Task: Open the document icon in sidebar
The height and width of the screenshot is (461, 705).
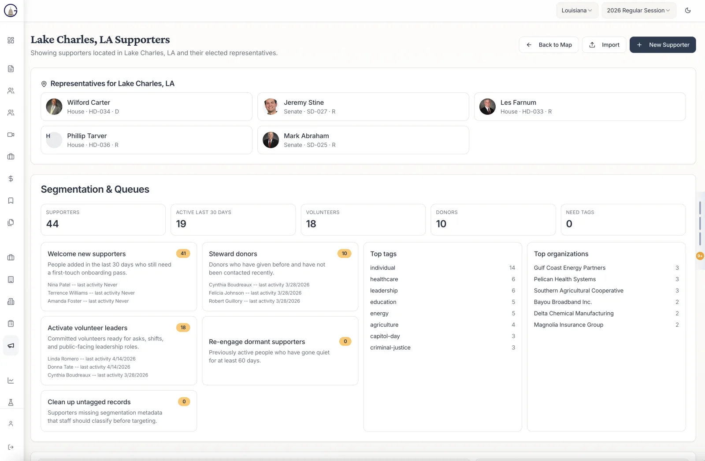Action: point(11,69)
